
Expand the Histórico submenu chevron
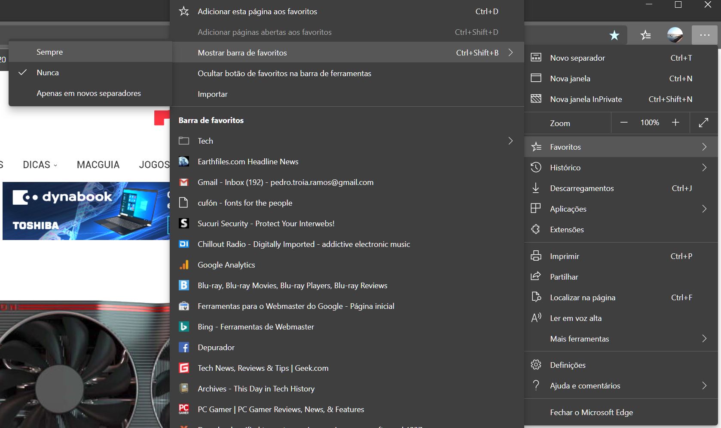pos(704,167)
